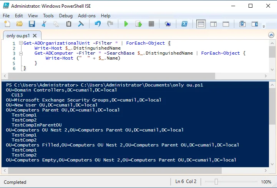Open the Help menu
Image resolution: width=277 pixels, height=188 pixels.
pos(106,16)
